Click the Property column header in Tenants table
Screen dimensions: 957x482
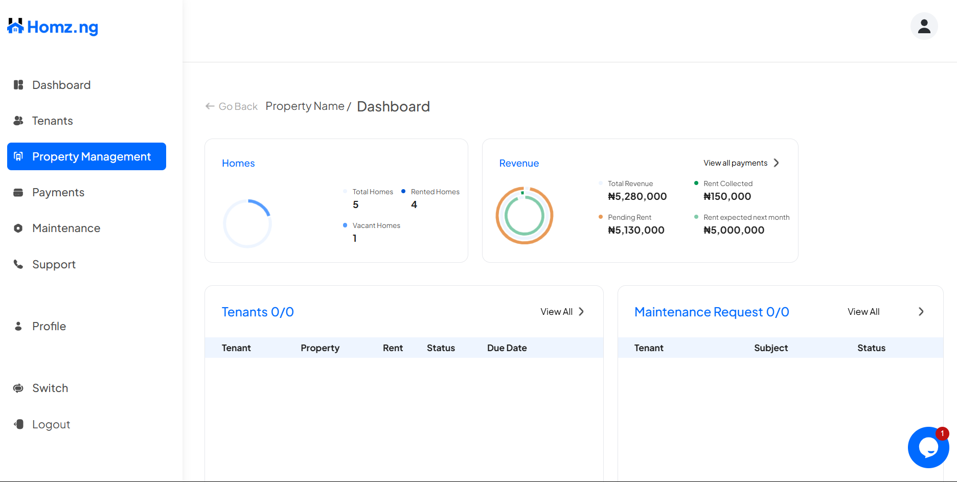point(320,348)
